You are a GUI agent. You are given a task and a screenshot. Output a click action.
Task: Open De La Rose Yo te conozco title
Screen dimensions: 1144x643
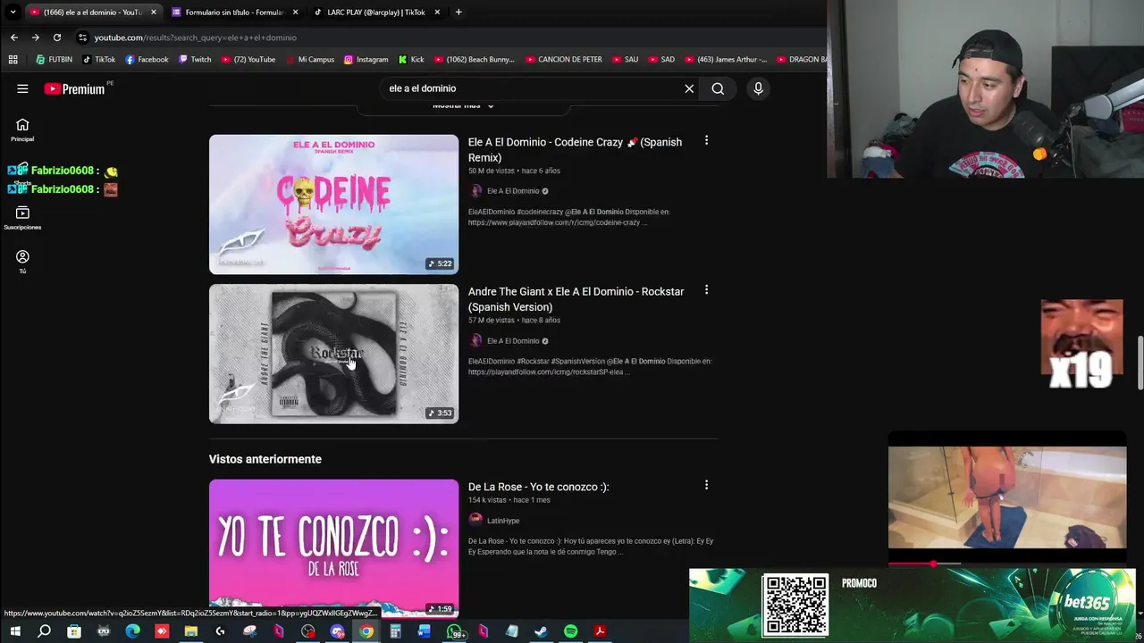point(538,487)
